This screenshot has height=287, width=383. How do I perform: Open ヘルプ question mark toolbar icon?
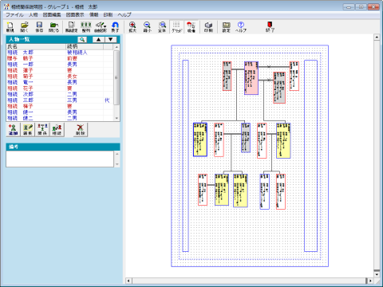point(241,27)
